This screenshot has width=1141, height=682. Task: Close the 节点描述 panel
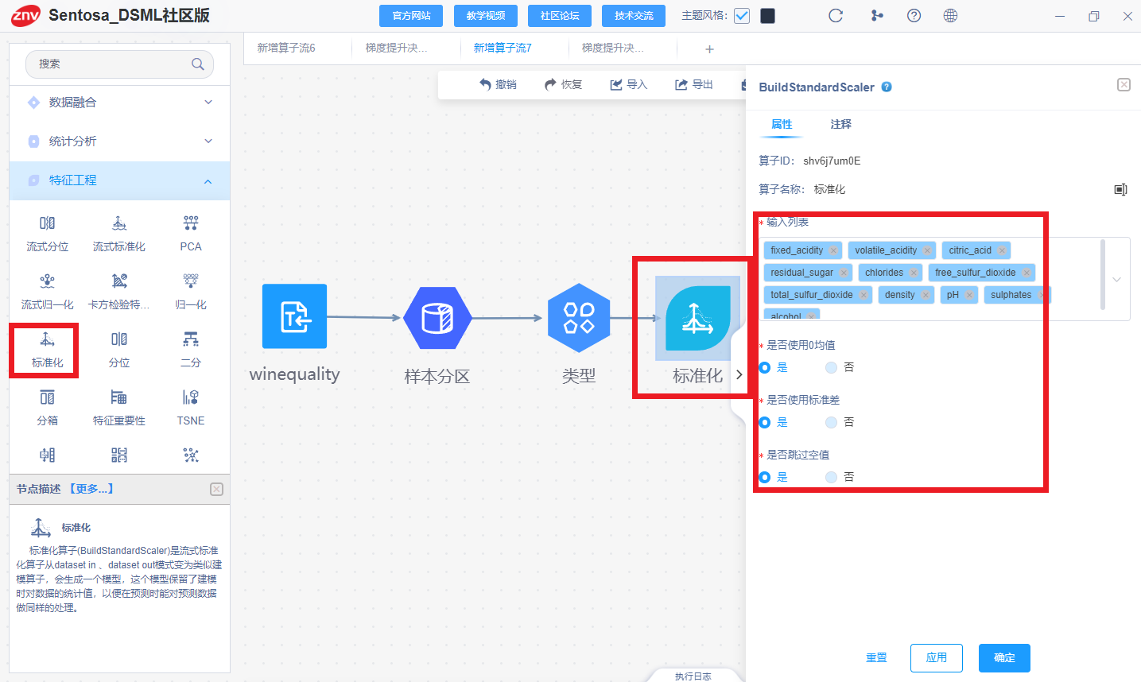pyautogui.click(x=216, y=489)
